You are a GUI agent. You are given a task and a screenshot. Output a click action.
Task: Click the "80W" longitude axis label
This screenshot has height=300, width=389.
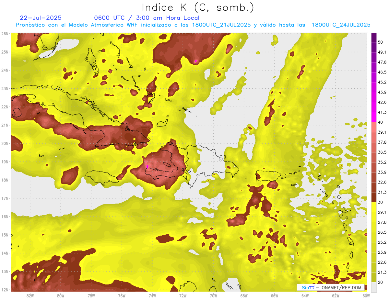[61, 295]
